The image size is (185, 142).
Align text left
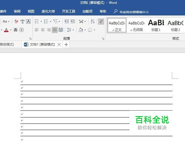tap(37, 30)
